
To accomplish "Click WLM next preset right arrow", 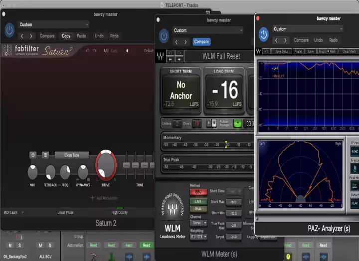I will coord(179,59).
